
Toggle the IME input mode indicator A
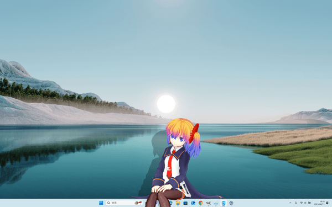295,203
